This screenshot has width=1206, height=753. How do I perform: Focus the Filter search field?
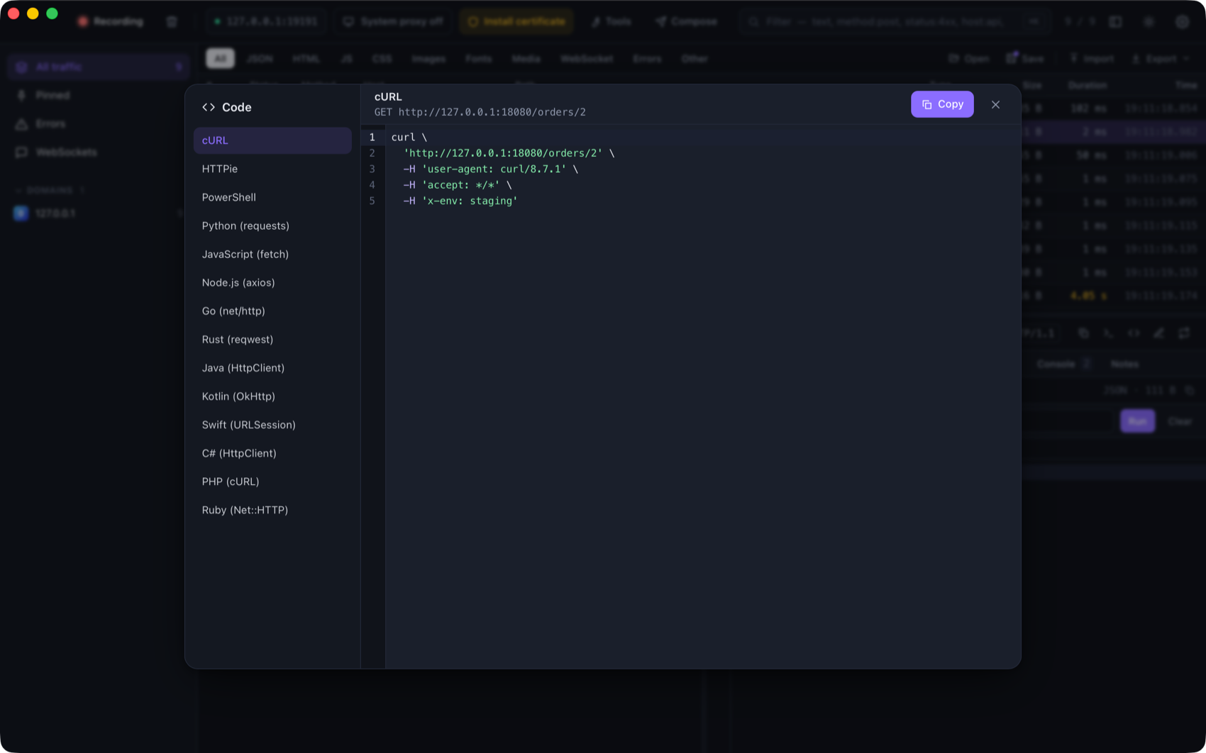[x=894, y=21]
